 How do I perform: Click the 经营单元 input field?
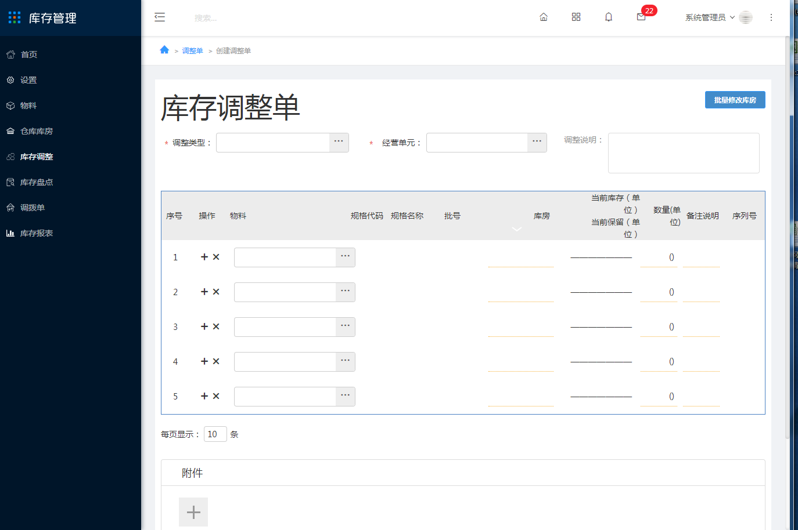[x=477, y=143]
